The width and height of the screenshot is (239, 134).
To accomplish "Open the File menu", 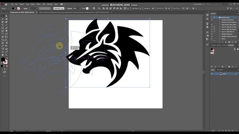I will [12, 4].
